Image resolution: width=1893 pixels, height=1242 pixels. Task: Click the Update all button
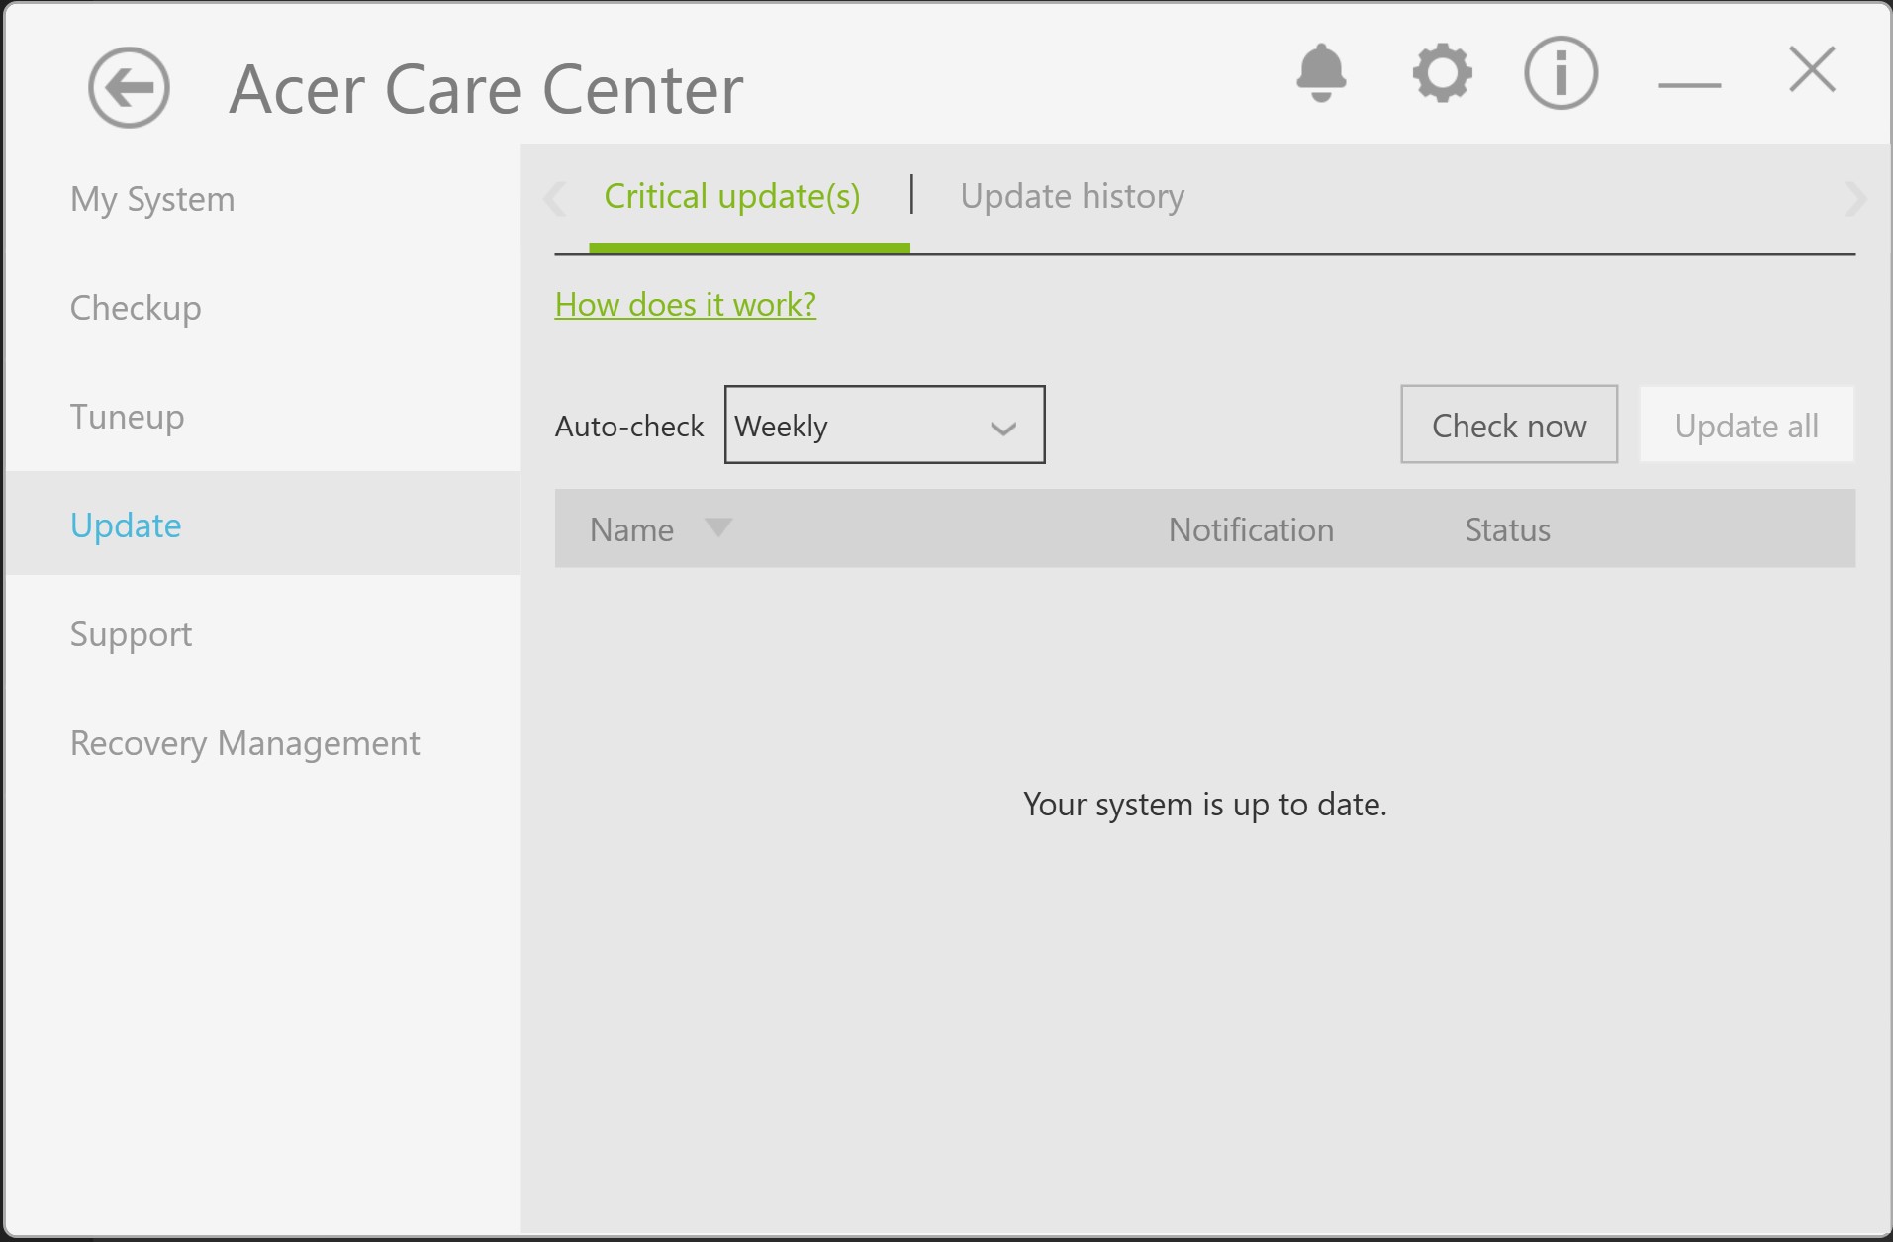[x=1746, y=426]
